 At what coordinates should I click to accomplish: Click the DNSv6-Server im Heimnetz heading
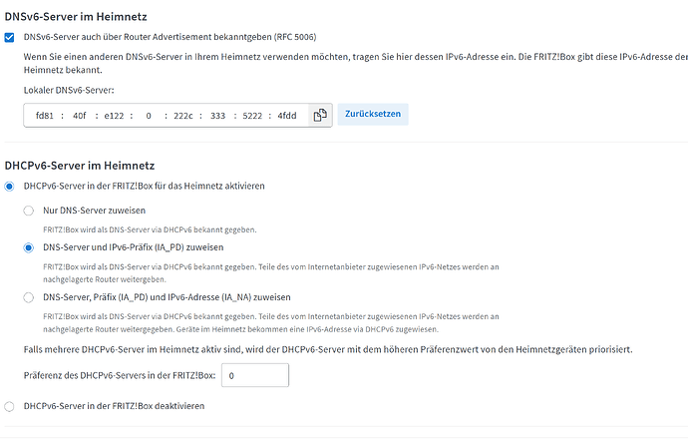(76, 17)
